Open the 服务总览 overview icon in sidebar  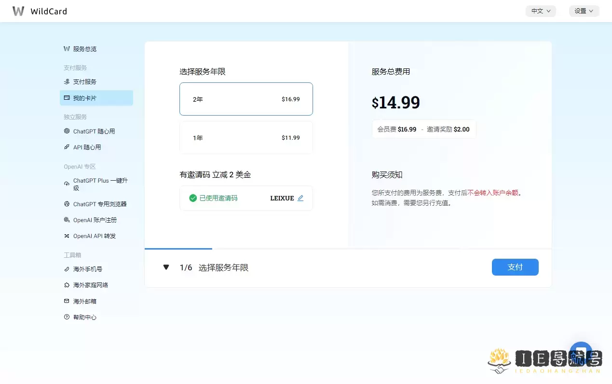coord(67,49)
